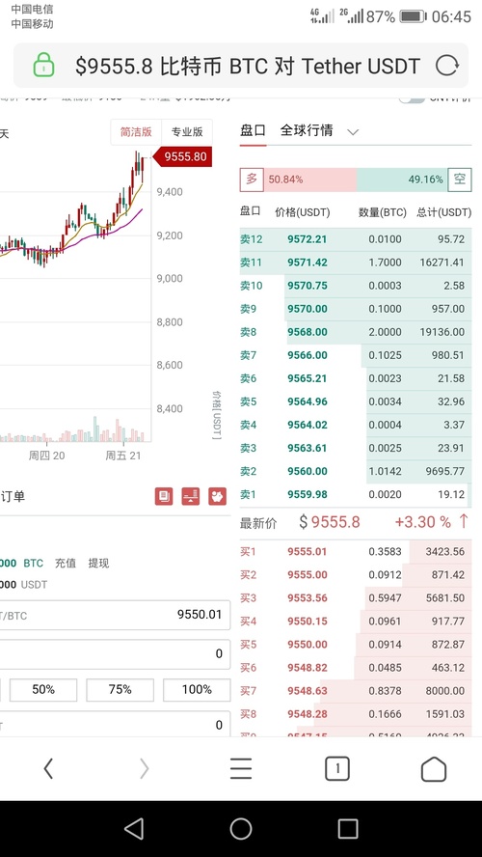Tap the 9555.80 price tag on chart
The width and height of the screenshot is (482, 857).
pyautogui.click(x=183, y=157)
